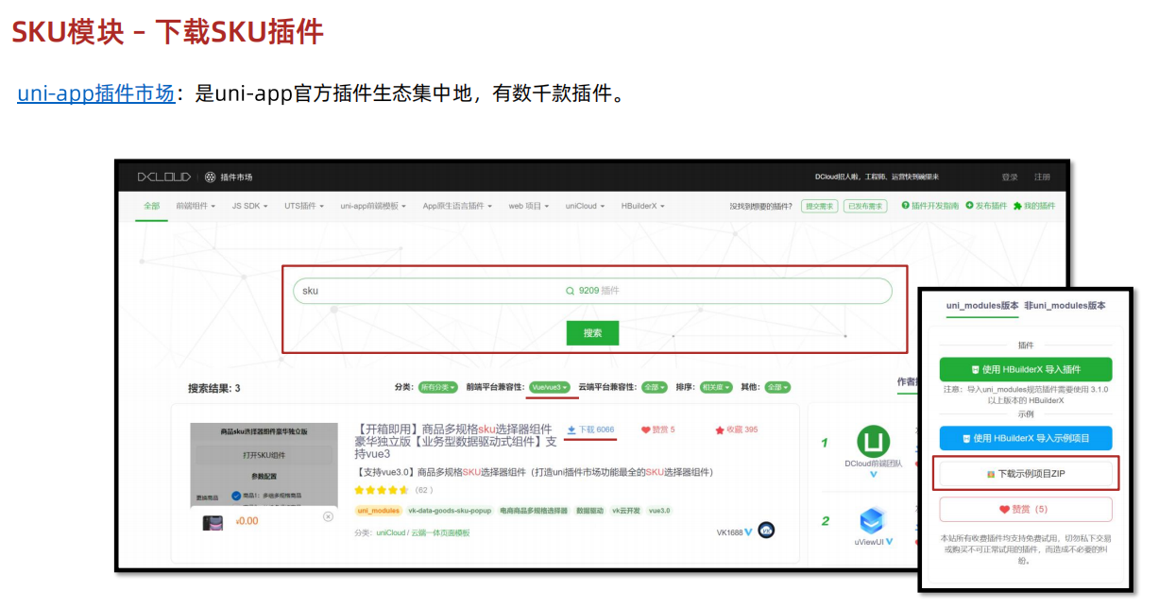This screenshot has width=1159, height=607.
Task: Click the 下载 6066 download icon
Action: 571,430
